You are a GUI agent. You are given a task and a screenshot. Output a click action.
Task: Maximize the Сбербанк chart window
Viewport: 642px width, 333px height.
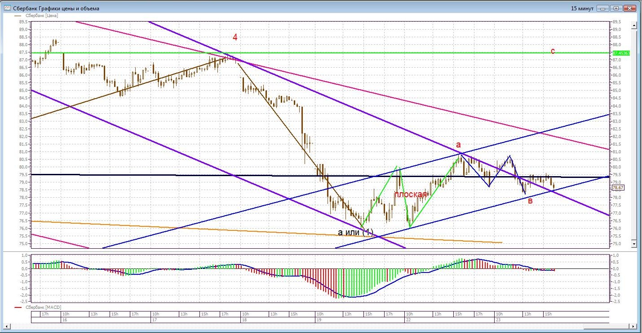(616, 8)
